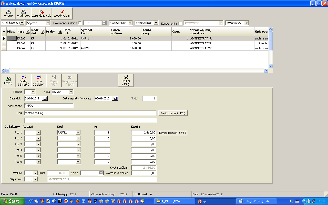This screenshot has height=205, width=328.
Task: Open the Windows Start menu
Action: [x=13, y=201]
